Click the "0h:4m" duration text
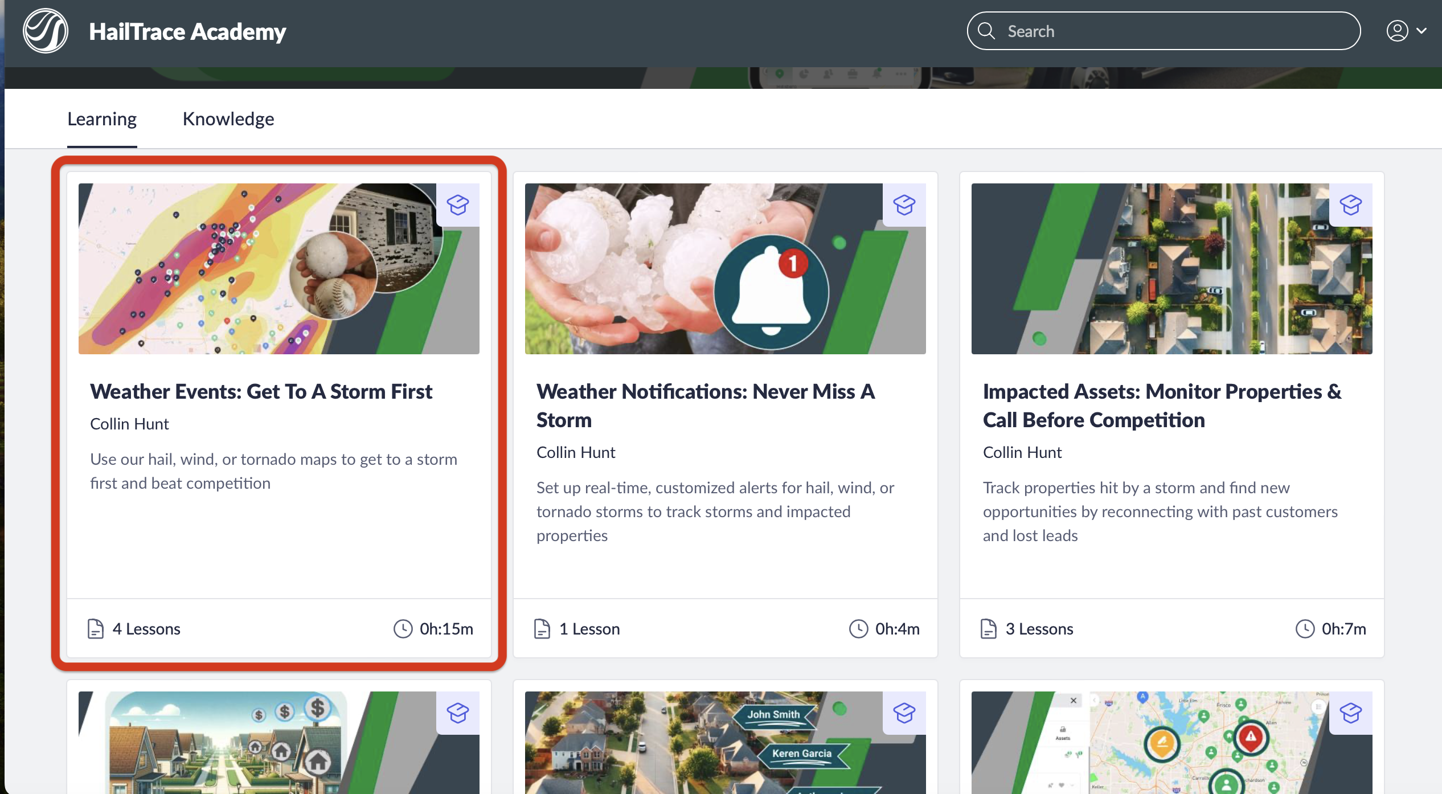Screen dimensions: 1442x794 tap(898, 629)
